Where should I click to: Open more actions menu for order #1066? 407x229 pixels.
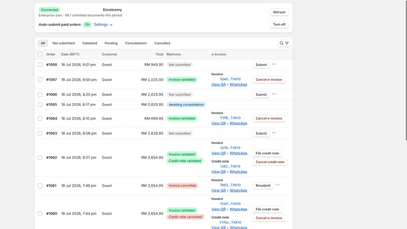(x=274, y=94)
